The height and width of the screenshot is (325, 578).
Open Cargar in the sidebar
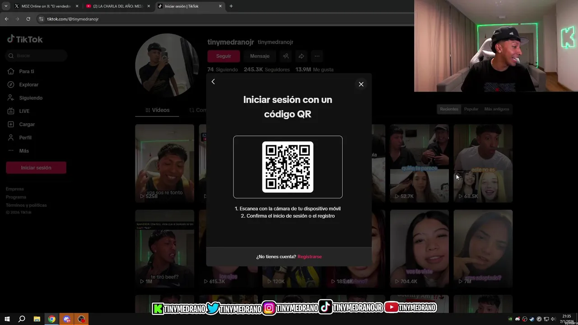[27, 124]
